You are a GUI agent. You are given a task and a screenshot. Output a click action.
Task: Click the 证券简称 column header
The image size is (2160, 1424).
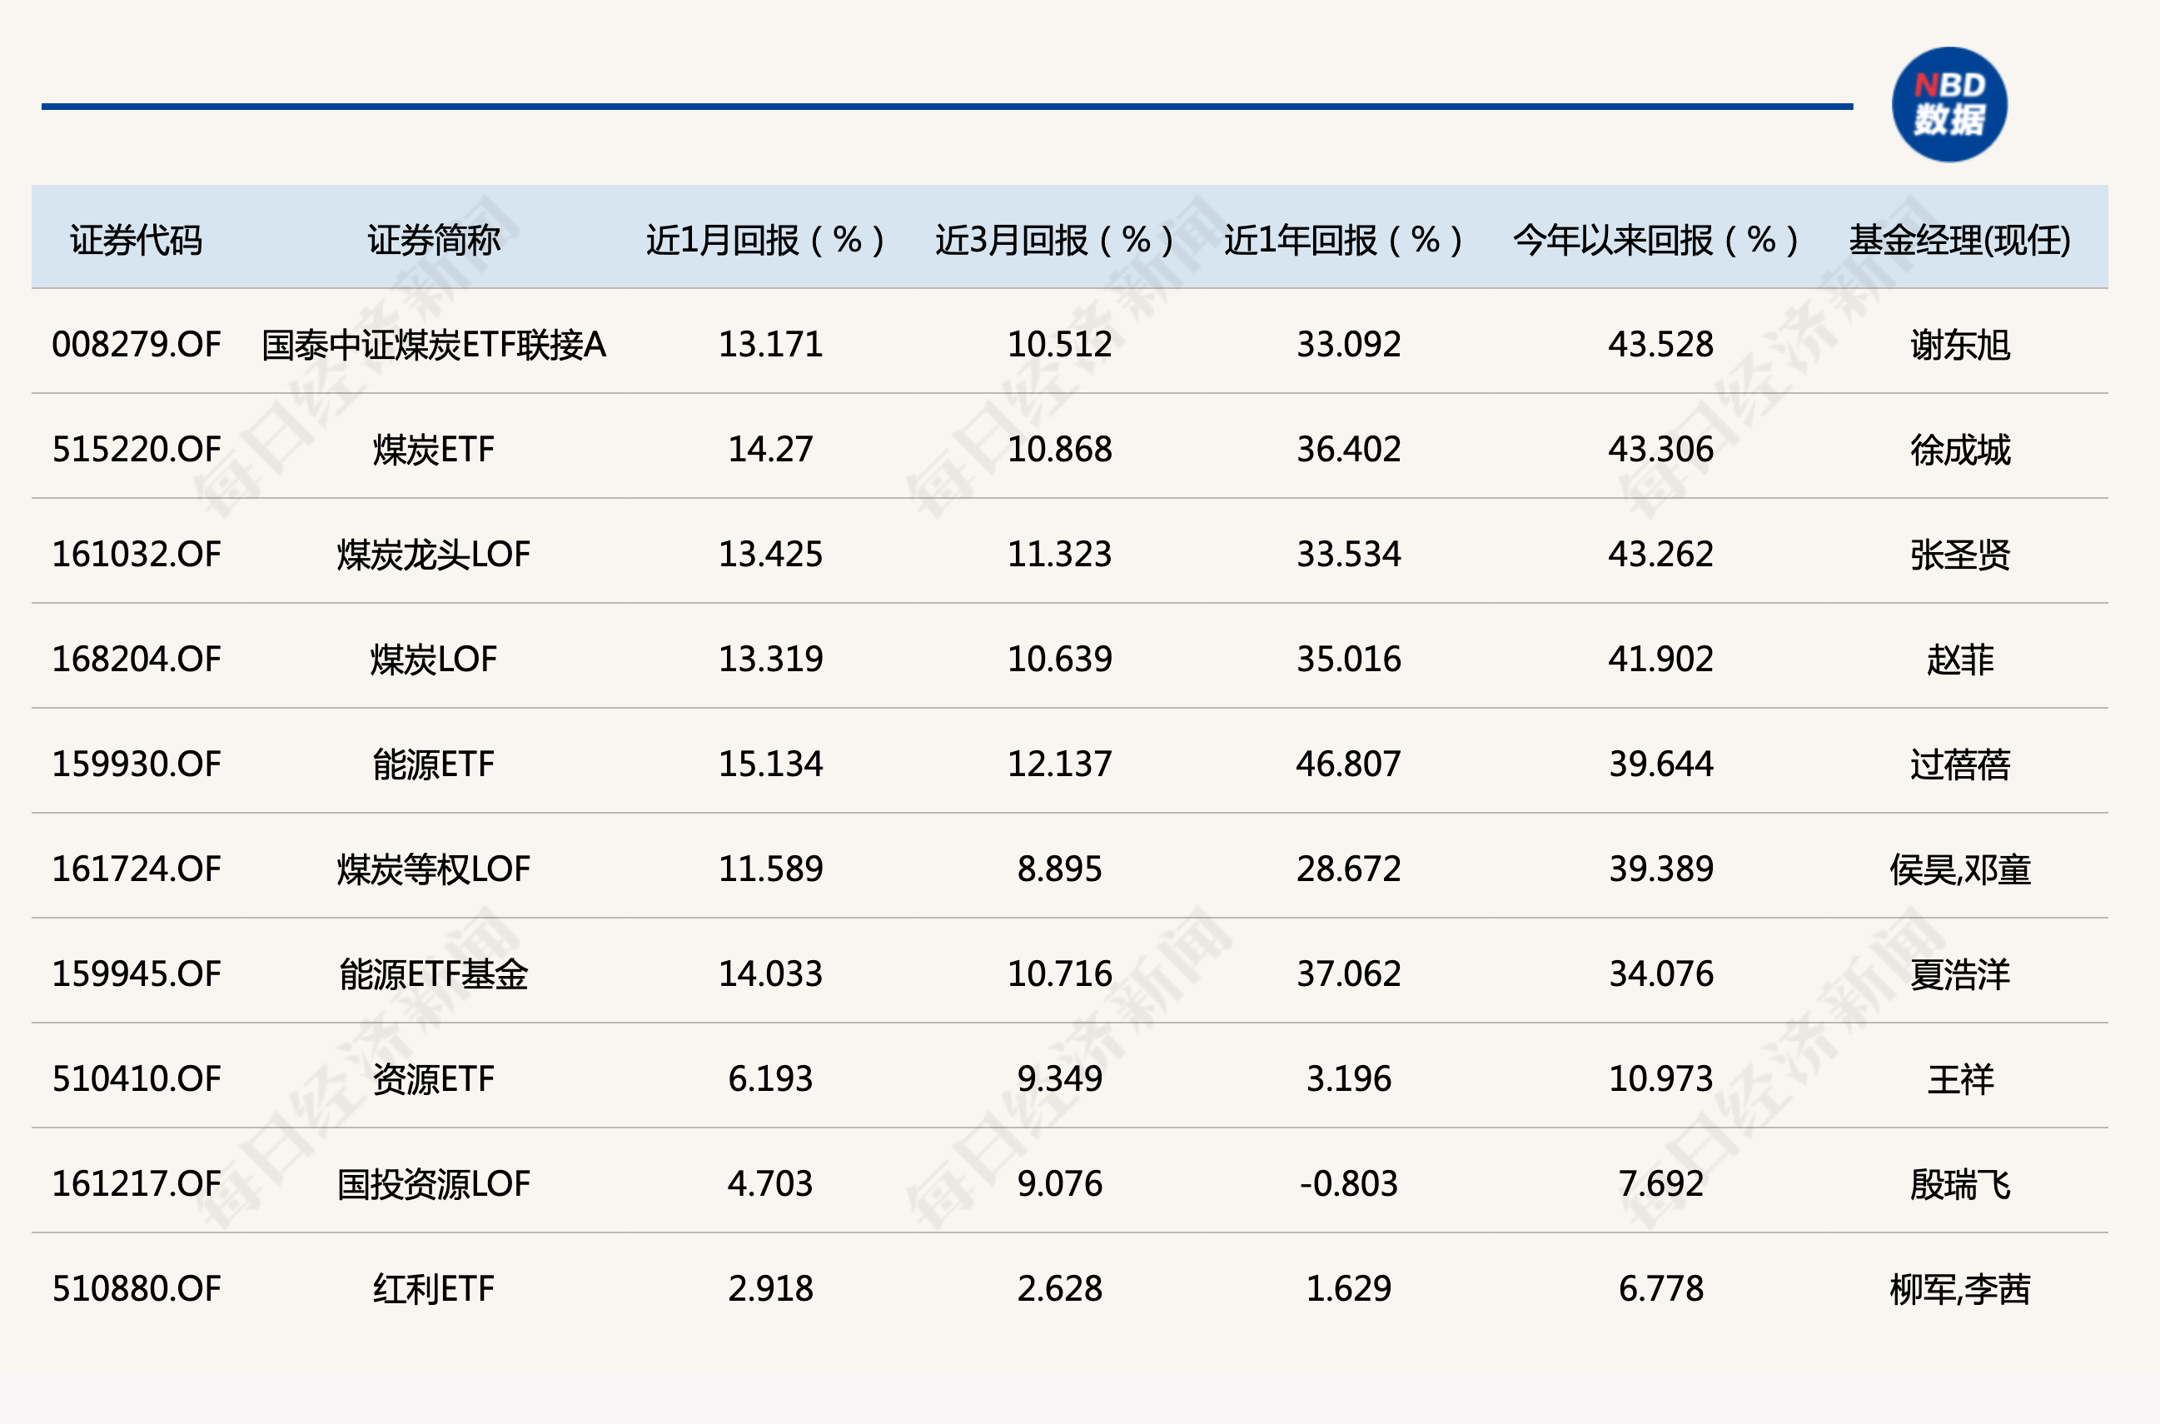point(433,240)
